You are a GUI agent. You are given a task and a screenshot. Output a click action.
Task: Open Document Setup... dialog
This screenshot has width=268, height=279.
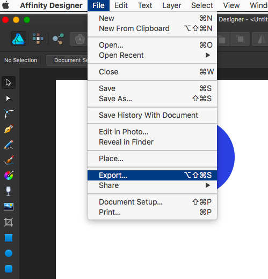152,202
